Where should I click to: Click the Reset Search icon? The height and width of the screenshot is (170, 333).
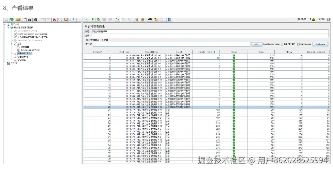point(156,19)
